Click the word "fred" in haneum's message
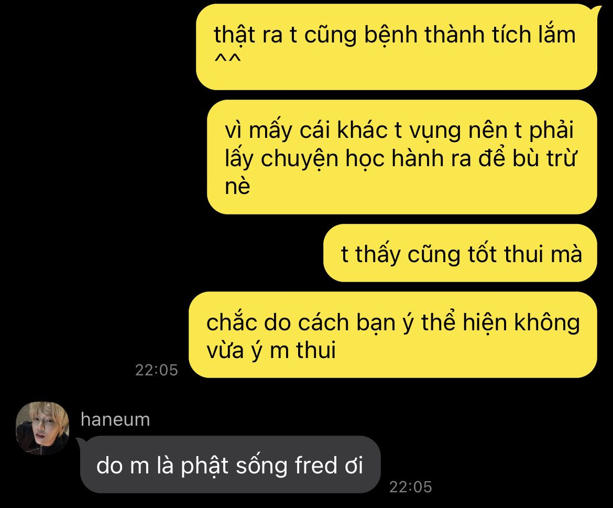Screen dimensions: 613x508 pyautogui.click(x=315, y=466)
